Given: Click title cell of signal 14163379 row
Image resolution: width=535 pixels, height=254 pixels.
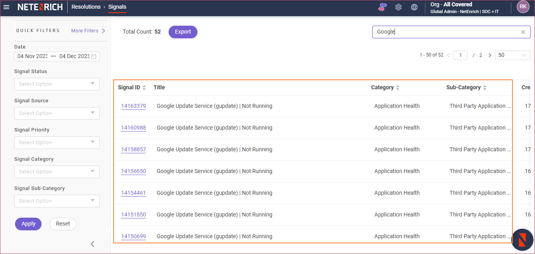Looking at the screenshot, I should (x=214, y=106).
